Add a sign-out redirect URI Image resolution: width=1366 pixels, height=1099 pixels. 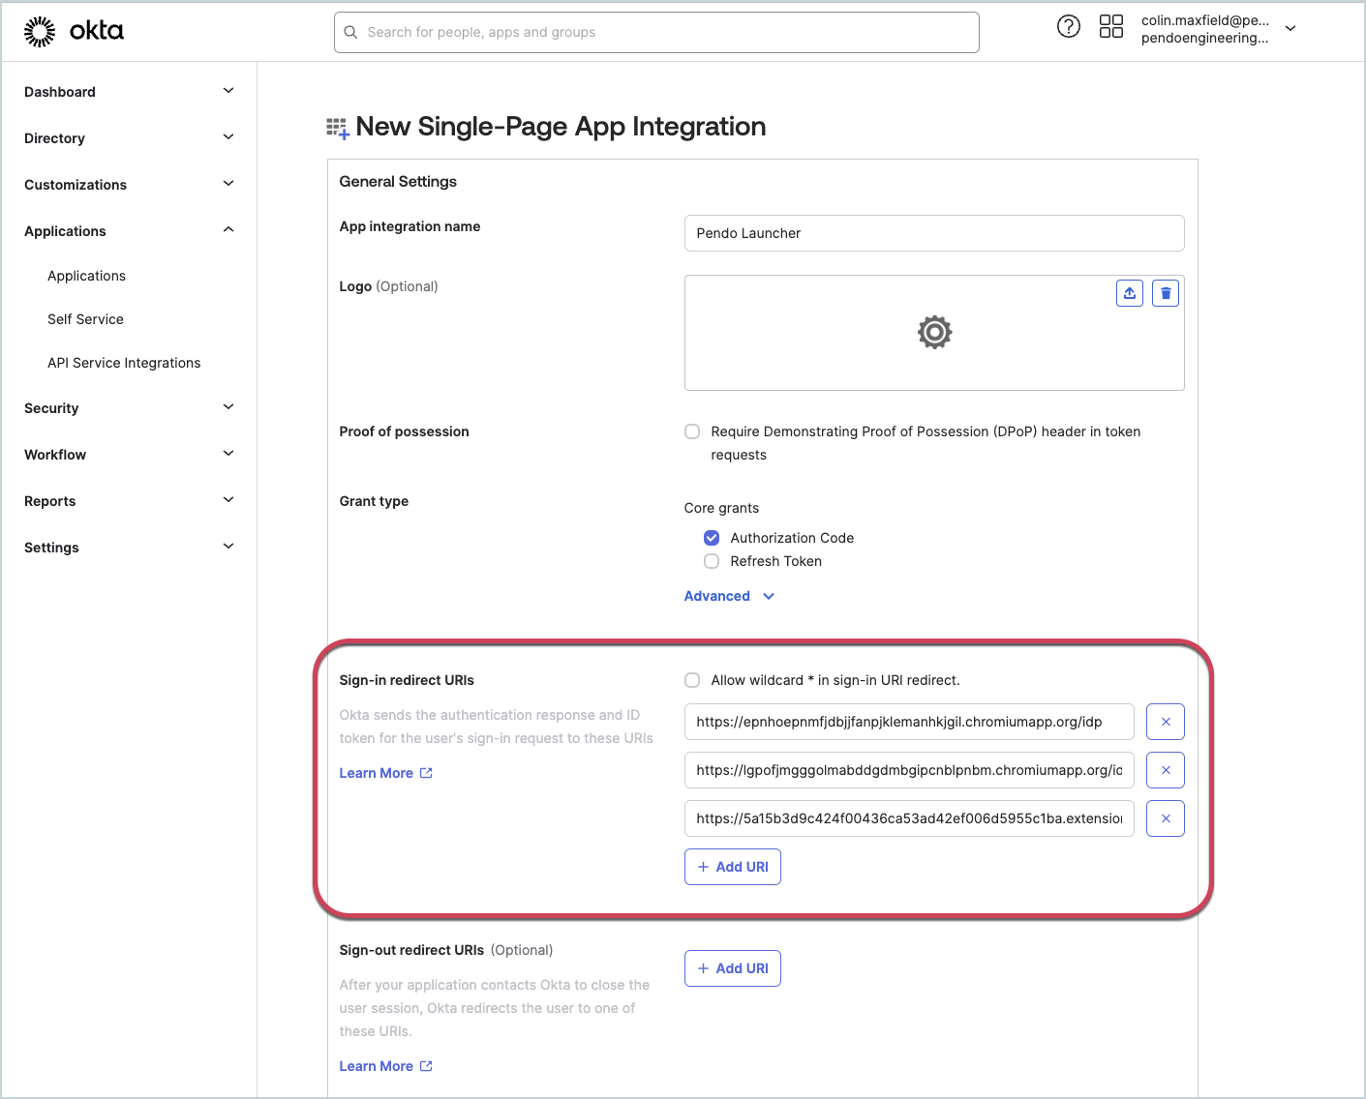pos(733,968)
